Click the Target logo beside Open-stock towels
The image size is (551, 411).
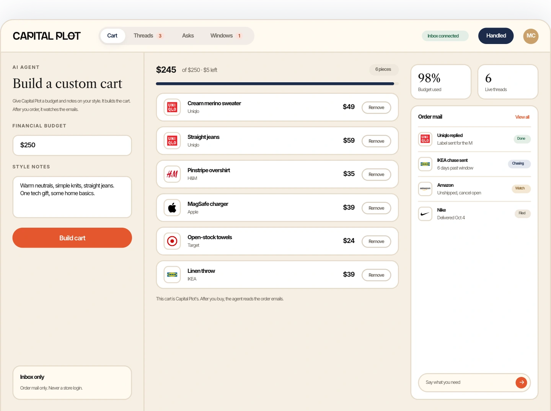[172, 241]
